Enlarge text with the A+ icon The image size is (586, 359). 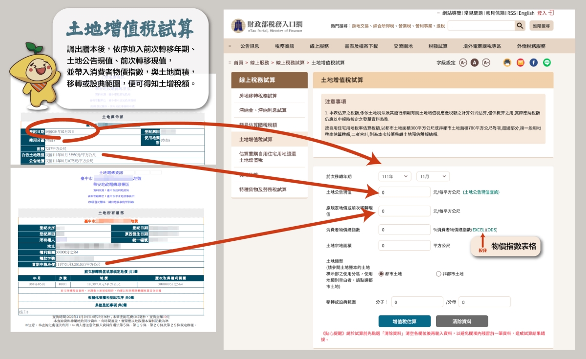coord(485,63)
